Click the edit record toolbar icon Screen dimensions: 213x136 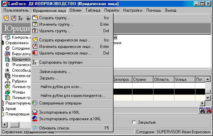(x=13, y=18)
